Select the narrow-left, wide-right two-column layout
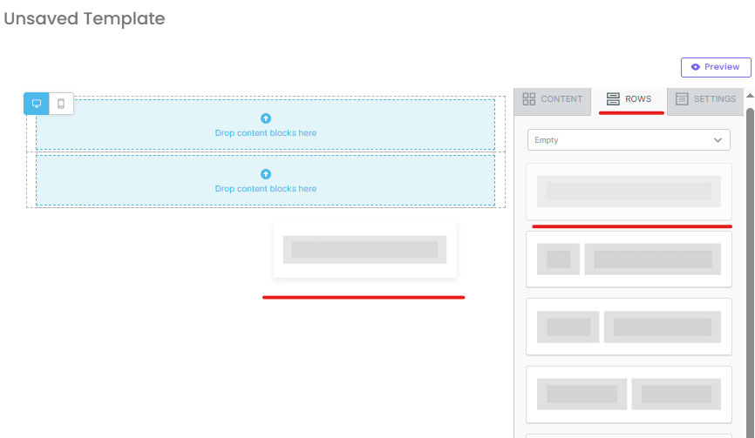The width and height of the screenshot is (755, 438). pos(629,259)
